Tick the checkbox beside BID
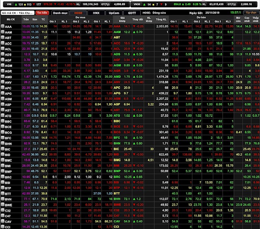 point(2,154)
